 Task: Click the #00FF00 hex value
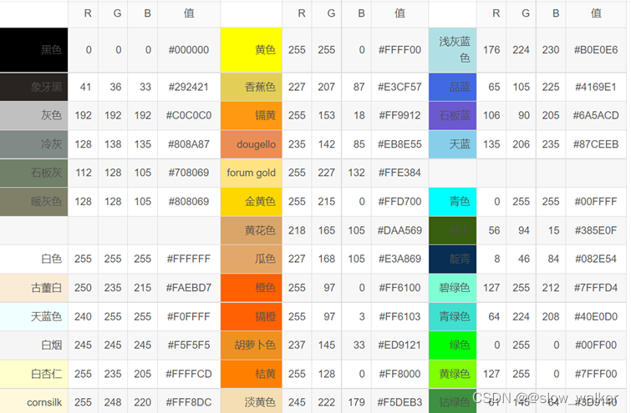coord(596,345)
